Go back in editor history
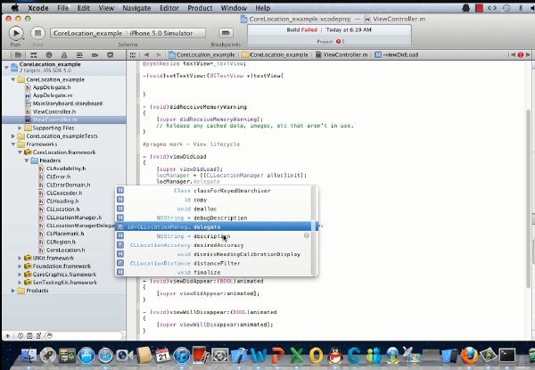 coord(146,55)
